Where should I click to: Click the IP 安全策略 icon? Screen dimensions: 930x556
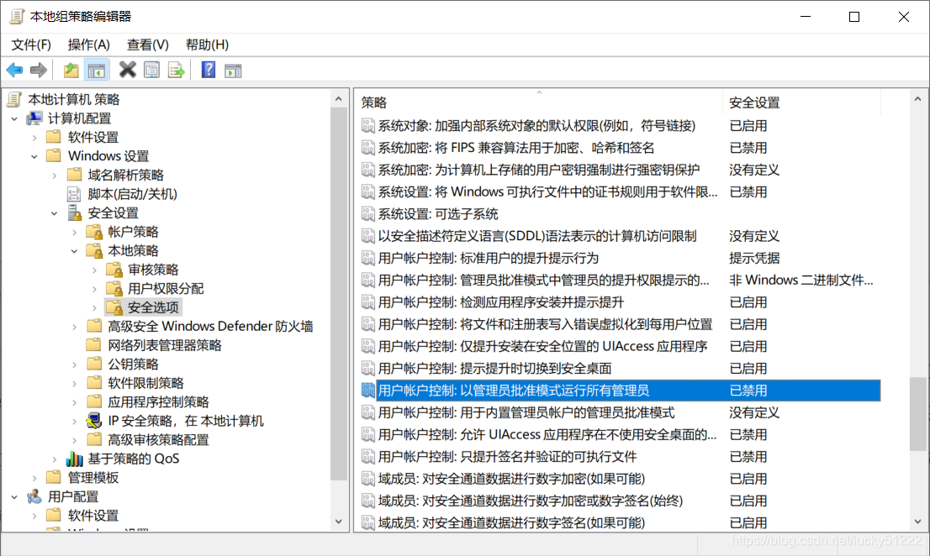coord(93,421)
